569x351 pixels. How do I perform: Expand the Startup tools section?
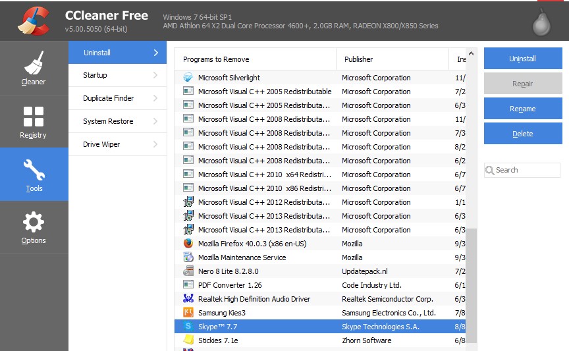coord(117,75)
